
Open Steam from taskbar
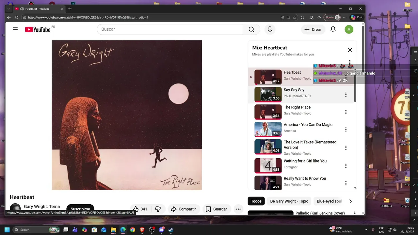[171, 230]
